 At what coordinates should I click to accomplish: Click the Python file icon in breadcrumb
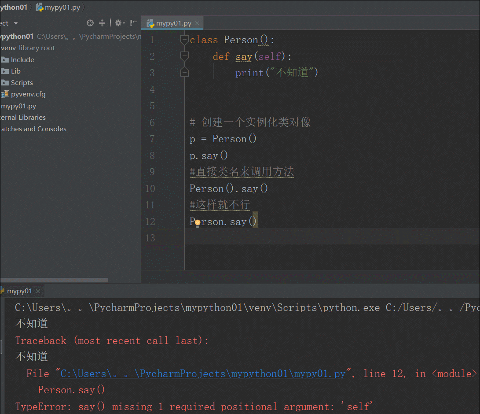coord(40,7)
